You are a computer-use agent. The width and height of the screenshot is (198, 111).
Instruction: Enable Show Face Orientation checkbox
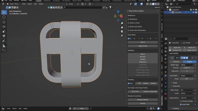point(129,30)
